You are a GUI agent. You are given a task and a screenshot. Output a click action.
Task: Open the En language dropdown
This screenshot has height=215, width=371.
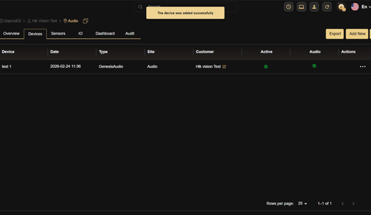366,7
